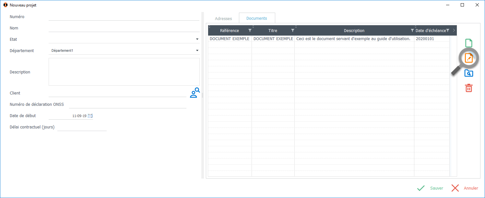This screenshot has height=198, width=485.
Task: Focus the Description text area
Action: point(124,72)
